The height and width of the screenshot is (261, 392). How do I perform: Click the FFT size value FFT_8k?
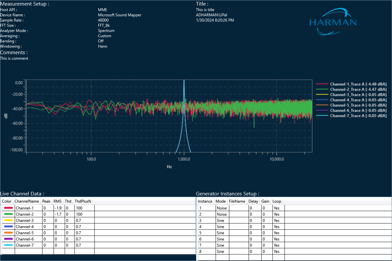(x=104, y=25)
